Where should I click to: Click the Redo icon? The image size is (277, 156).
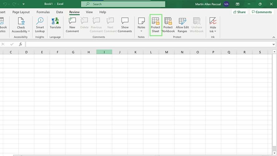point(14,4)
